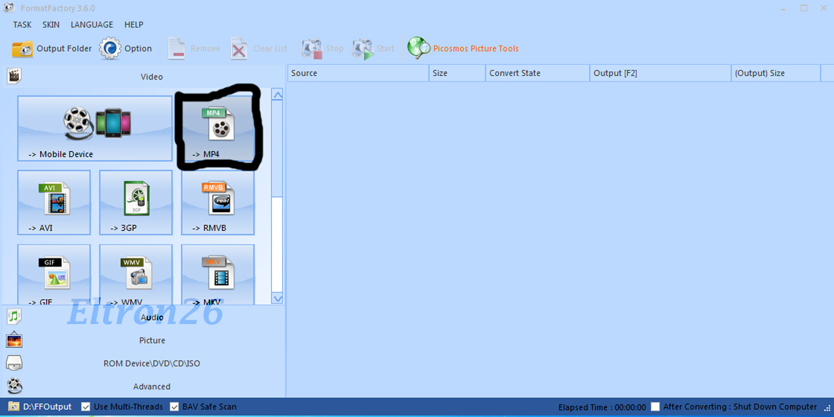This screenshot has width=834, height=417.
Task: Click the Start conversion button
Action: (374, 49)
